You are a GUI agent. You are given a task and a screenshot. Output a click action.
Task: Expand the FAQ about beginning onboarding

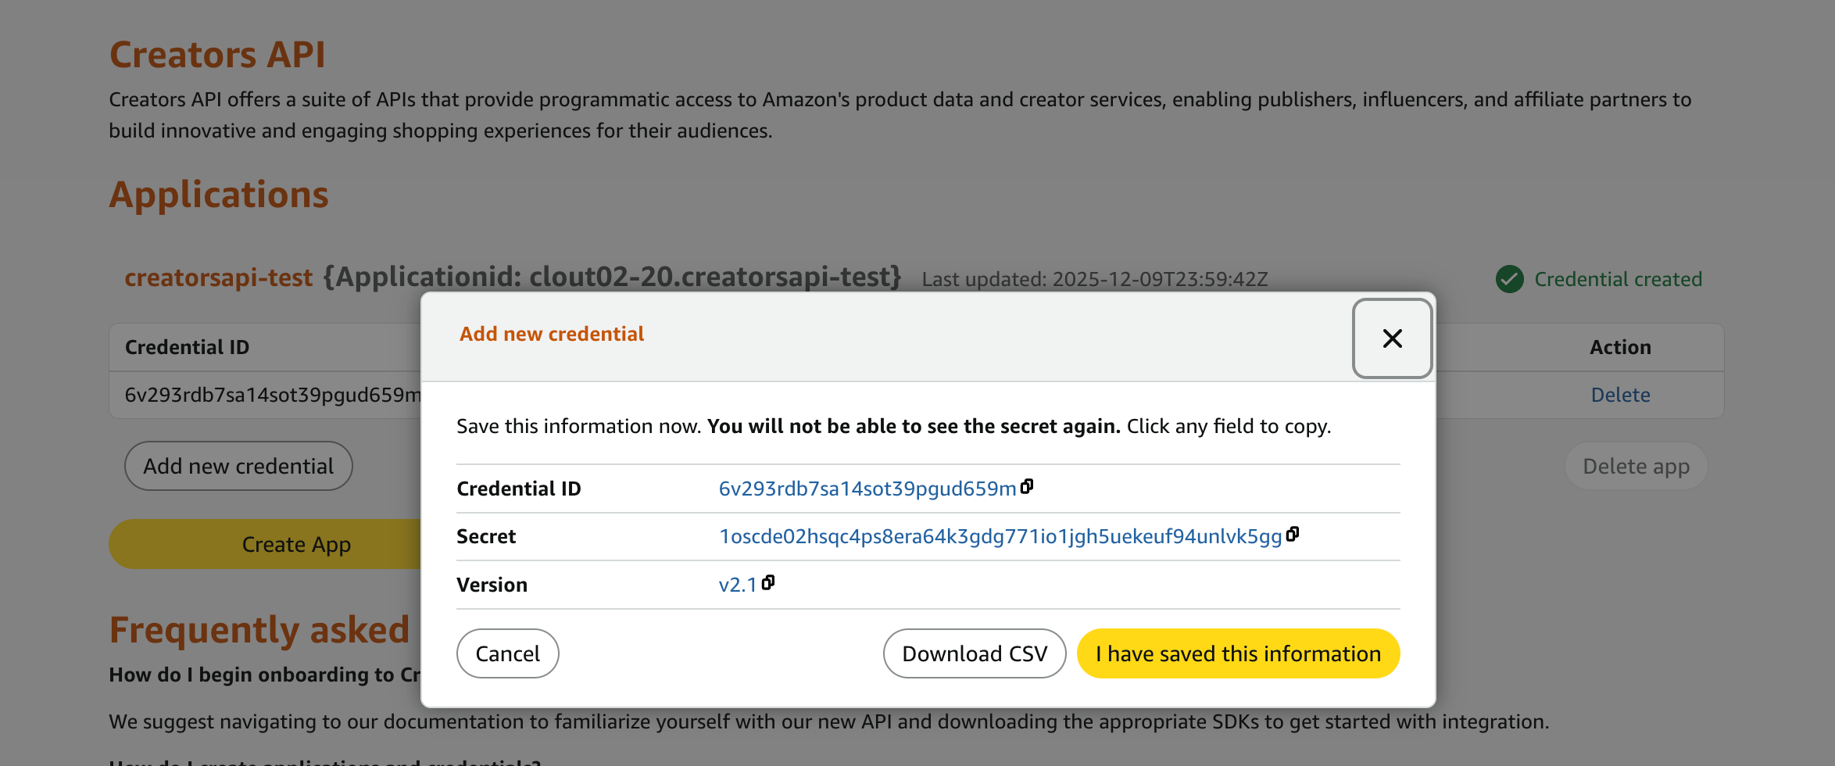point(266,674)
